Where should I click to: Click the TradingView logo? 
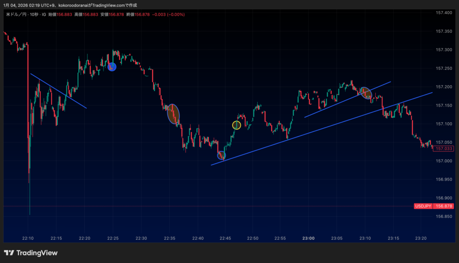30,253
